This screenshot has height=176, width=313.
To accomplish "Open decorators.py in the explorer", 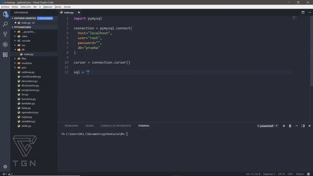I will (x=29, y=81).
